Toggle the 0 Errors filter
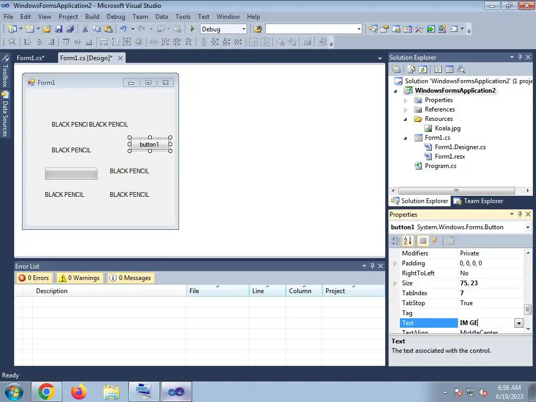Viewport: 536px width, 402px height. 34,278
